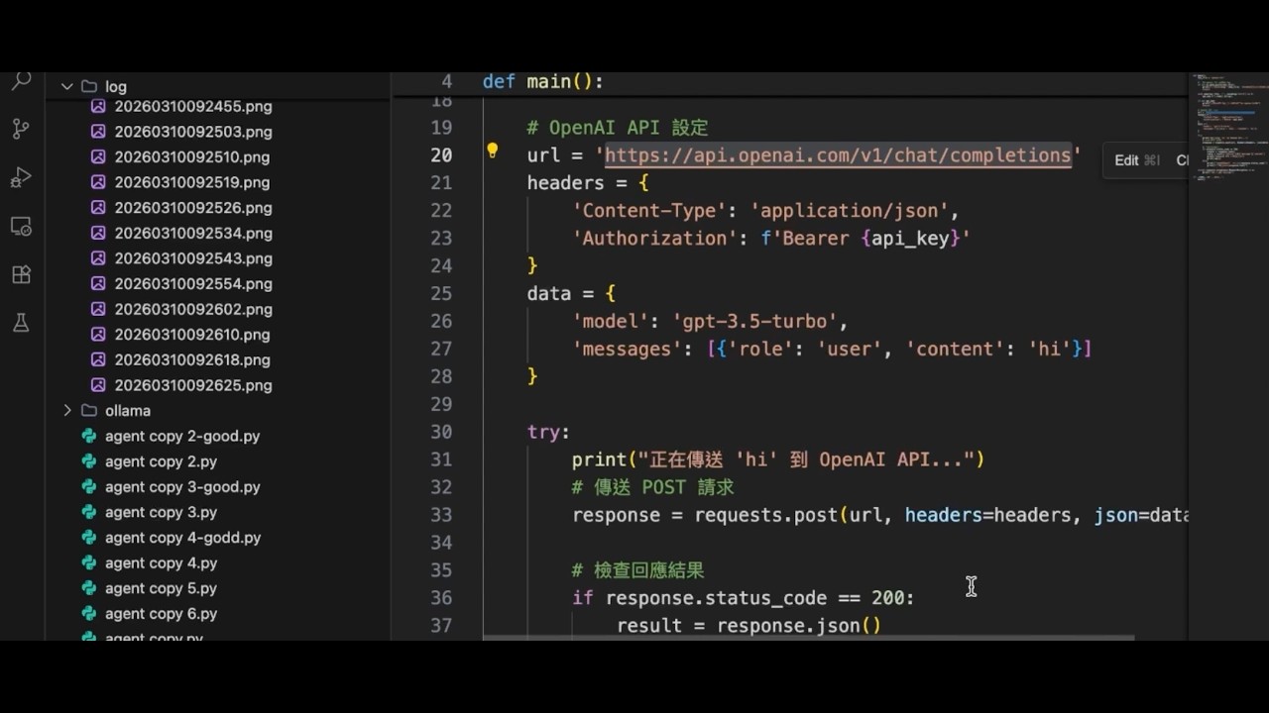Click 'requests.post' call on line 33
The width and height of the screenshot is (1269, 713).
pyautogui.click(x=766, y=515)
